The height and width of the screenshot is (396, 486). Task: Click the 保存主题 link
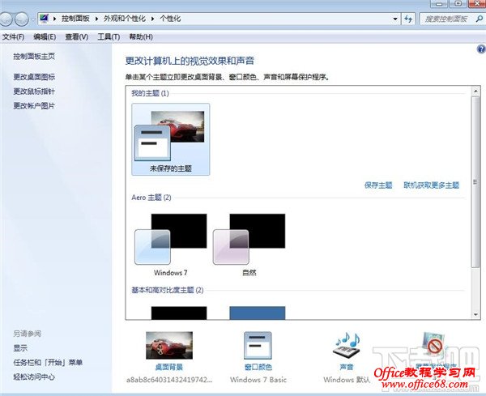pos(378,185)
